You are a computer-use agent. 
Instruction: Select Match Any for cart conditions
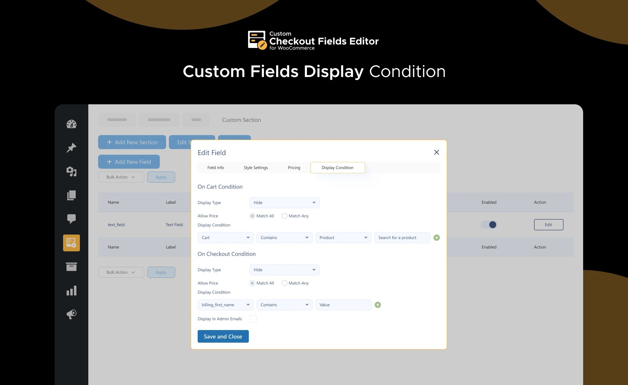click(284, 216)
